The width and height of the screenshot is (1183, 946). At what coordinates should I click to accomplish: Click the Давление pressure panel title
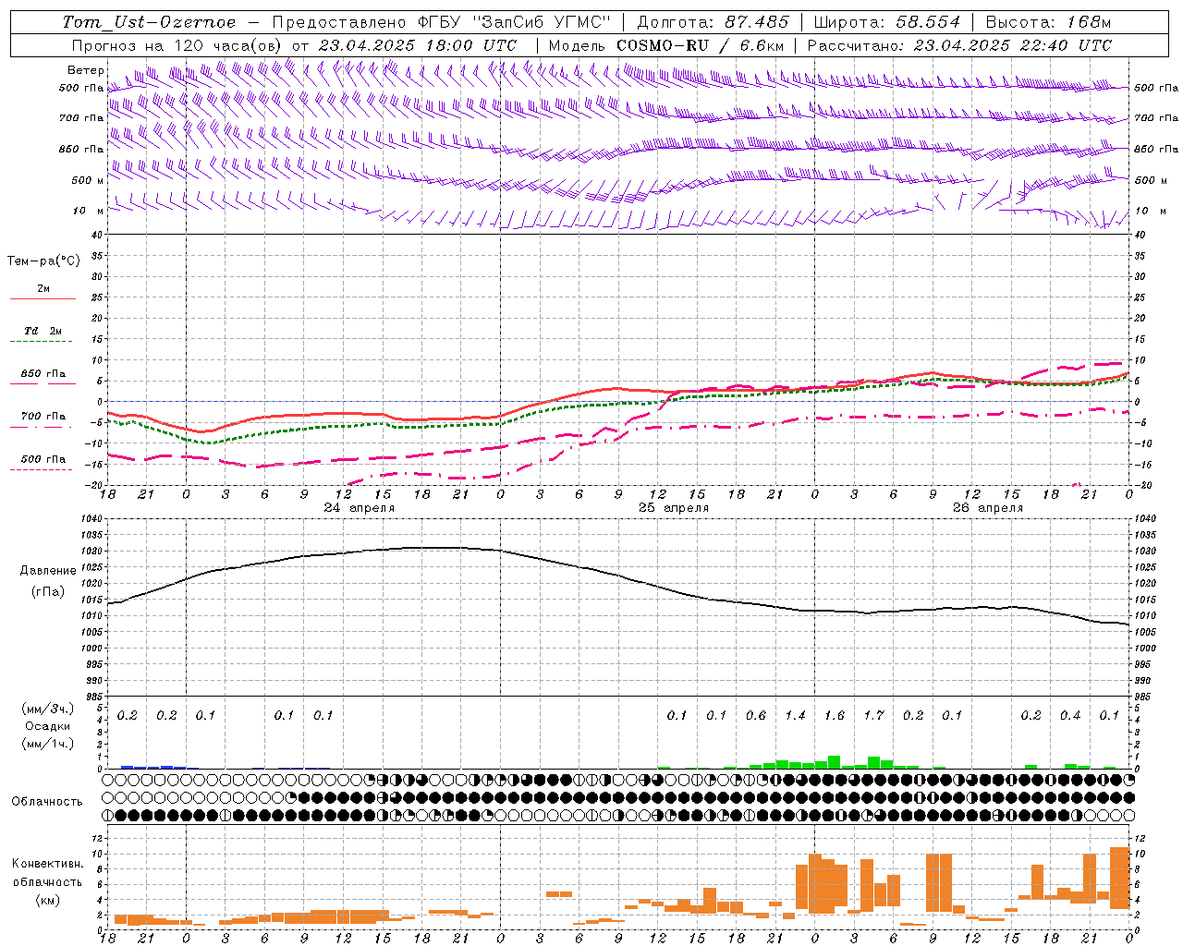(48, 571)
